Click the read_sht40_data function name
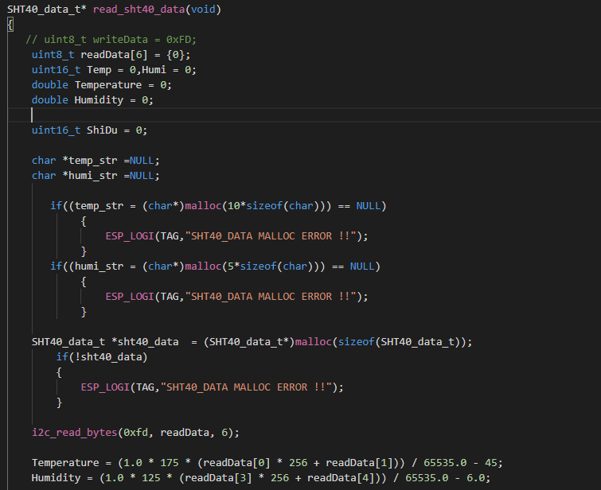 pos(139,10)
